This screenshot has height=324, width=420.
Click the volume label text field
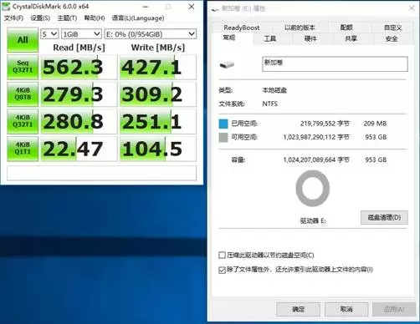335,64
